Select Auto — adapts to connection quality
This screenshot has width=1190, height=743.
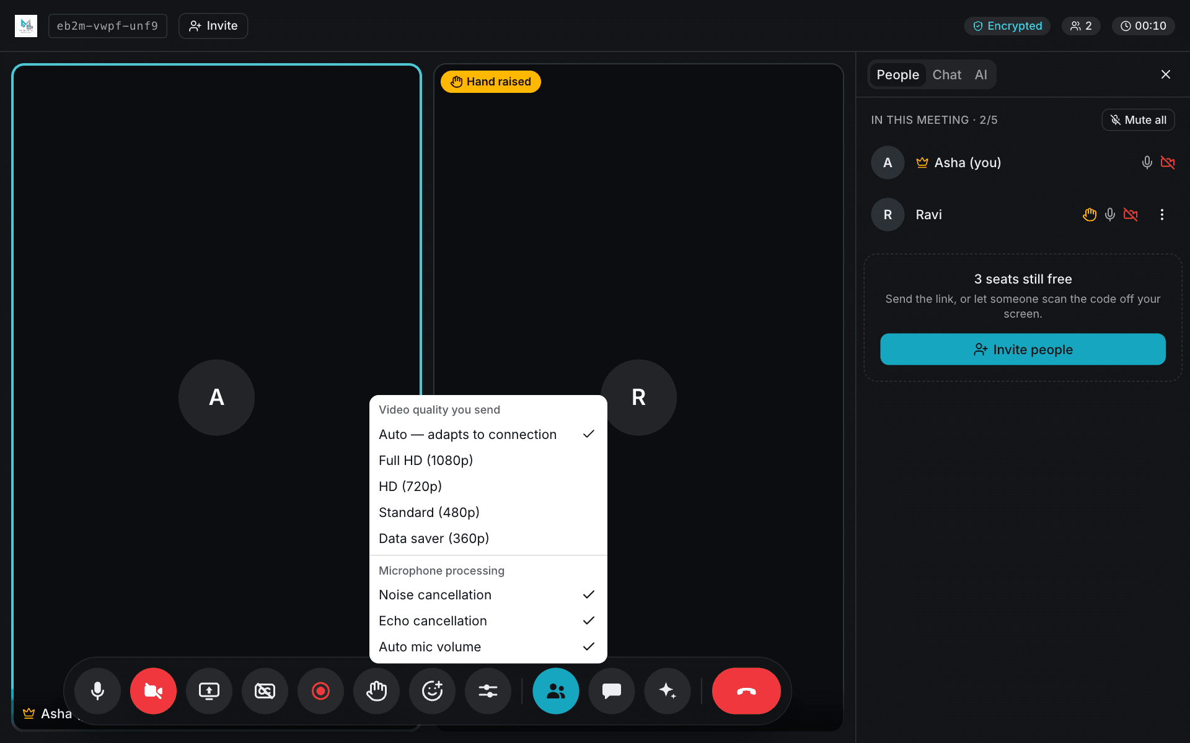488,435
